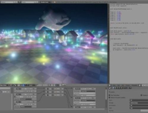Open the Blender Game render engine dropdown
The image size is (148, 113).
[x=46, y=2]
